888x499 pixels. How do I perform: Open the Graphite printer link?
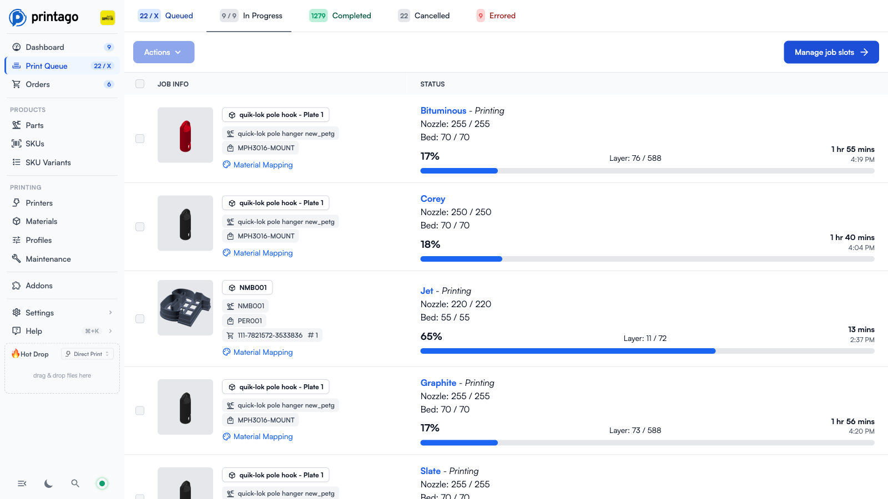coord(438,383)
